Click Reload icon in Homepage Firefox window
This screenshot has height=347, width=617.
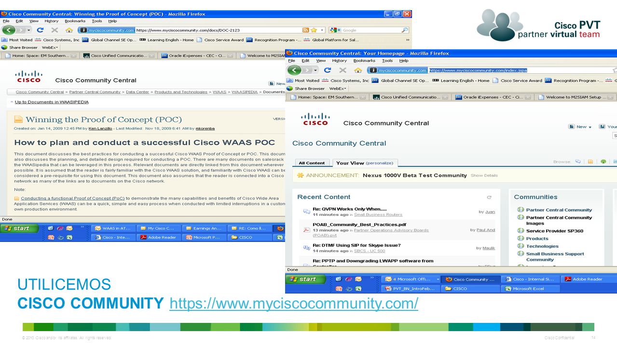[x=328, y=70]
